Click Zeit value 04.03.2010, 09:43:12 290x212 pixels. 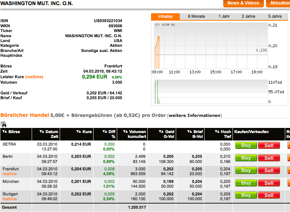pos(103,71)
